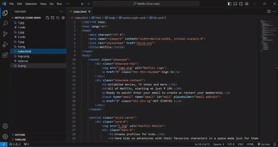Collapse the NETFLIX-CLONE-MAIN folder
The height and width of the screenshot is (147, 278).
(27, 18)
